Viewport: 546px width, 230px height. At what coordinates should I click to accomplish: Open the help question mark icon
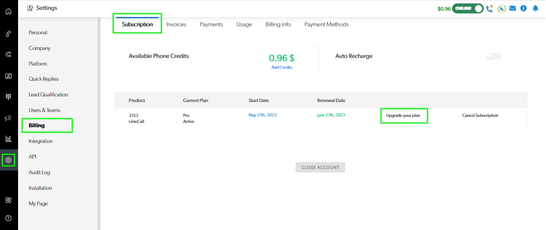click(8, 218)
